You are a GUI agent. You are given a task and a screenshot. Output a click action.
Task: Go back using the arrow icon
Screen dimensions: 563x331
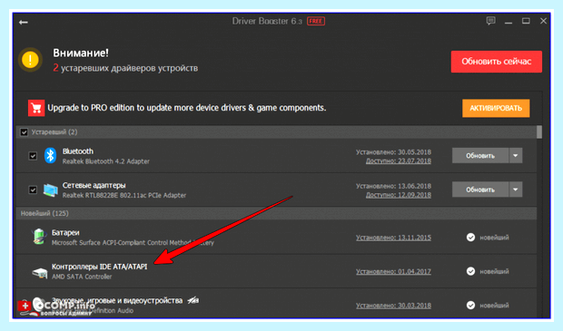tap(24, 23)
